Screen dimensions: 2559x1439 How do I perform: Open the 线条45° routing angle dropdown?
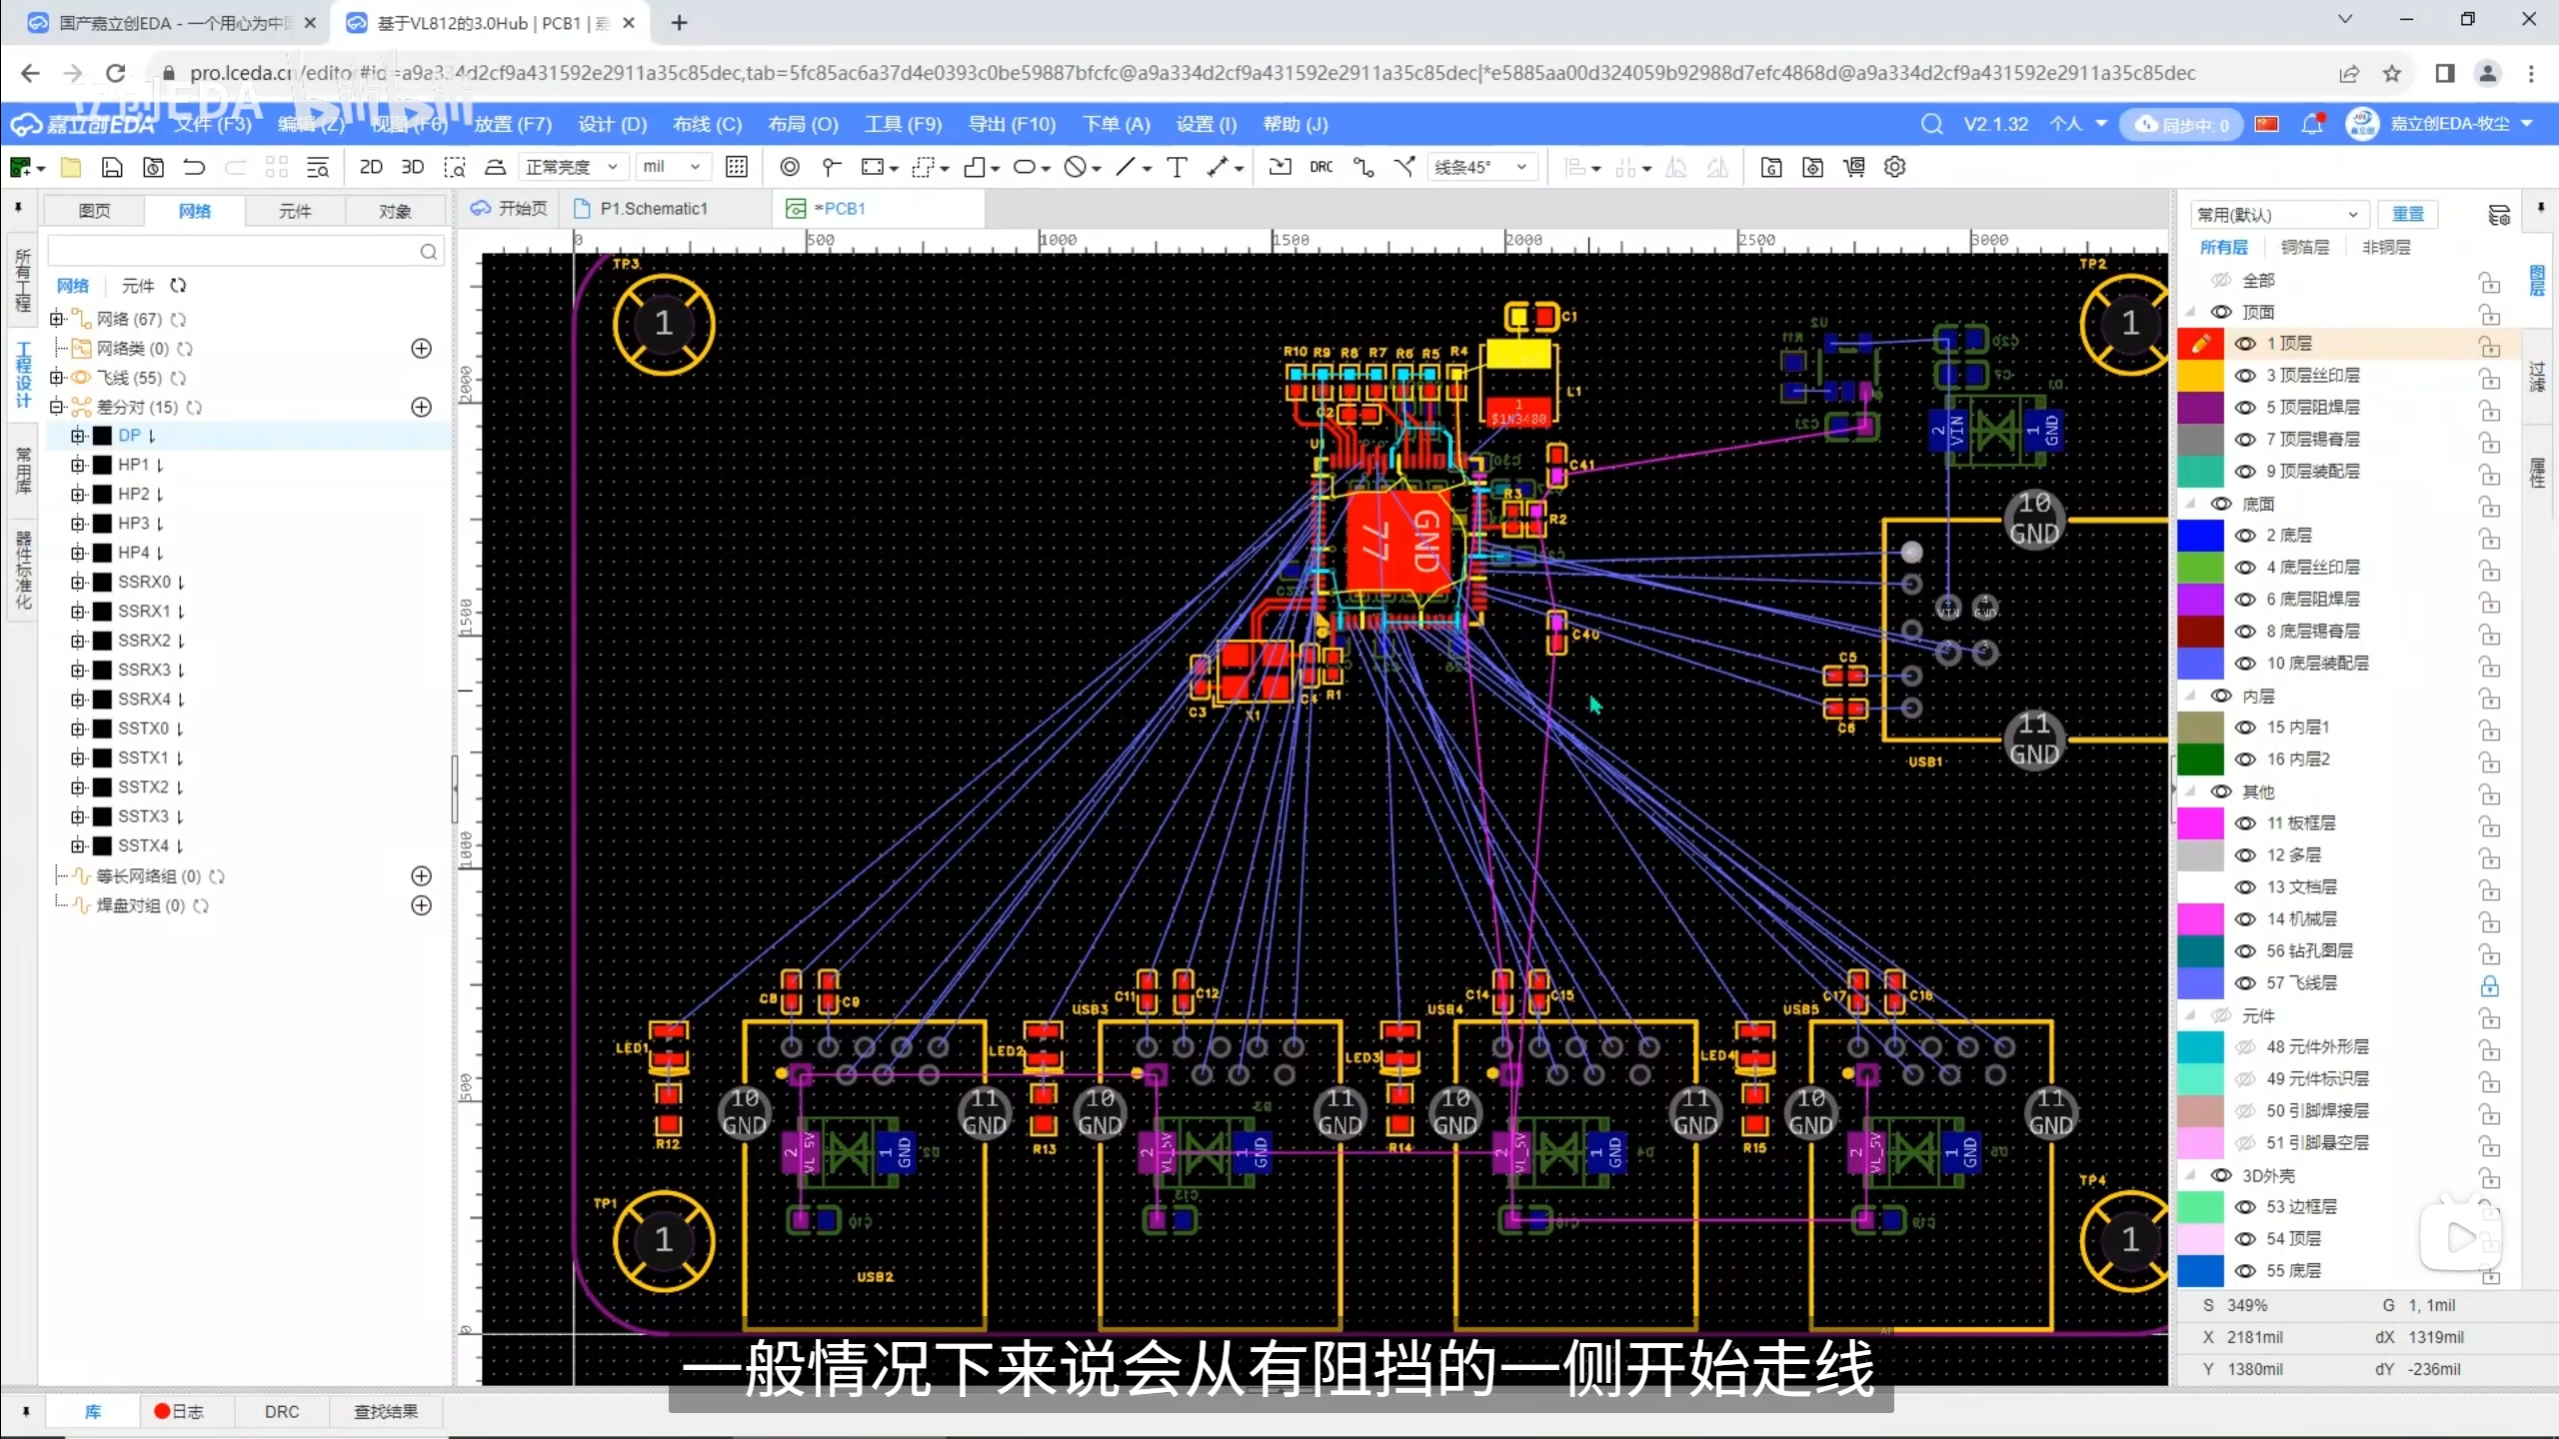tap(1480, 167)
